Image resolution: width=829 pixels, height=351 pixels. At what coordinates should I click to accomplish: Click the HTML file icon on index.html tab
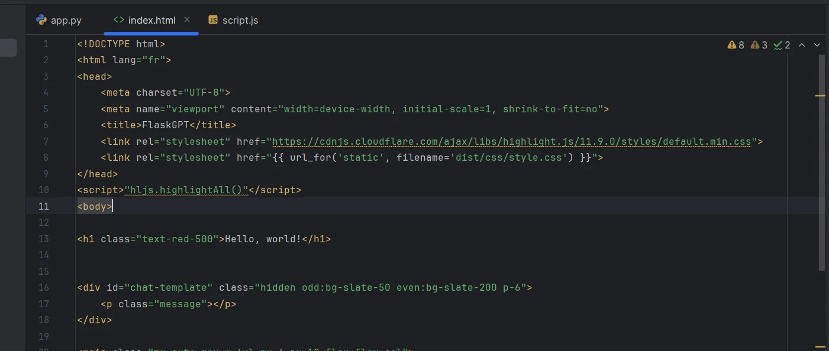tap(118, 20)
